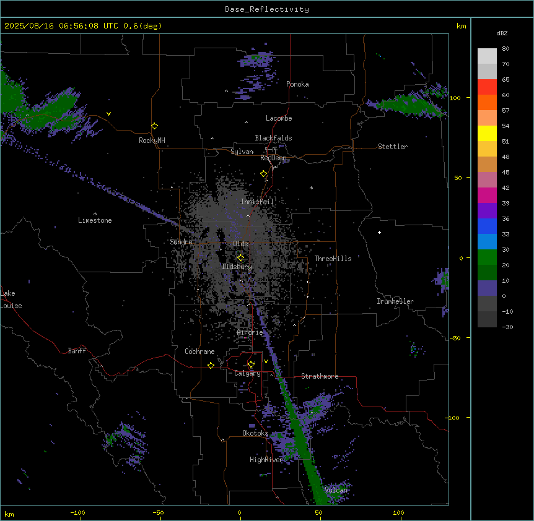This screenshot has height=521, width=534.
Task: Select the light gray 70-80 dBZ swatch
Action: click(487, 56)
